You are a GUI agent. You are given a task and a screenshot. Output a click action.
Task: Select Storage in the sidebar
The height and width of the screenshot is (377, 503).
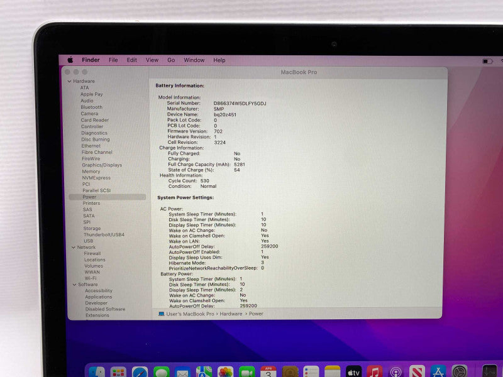click(x=92, y=229)
